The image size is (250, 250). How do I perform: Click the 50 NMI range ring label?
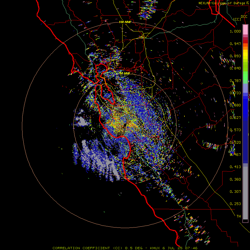(125, 74)
